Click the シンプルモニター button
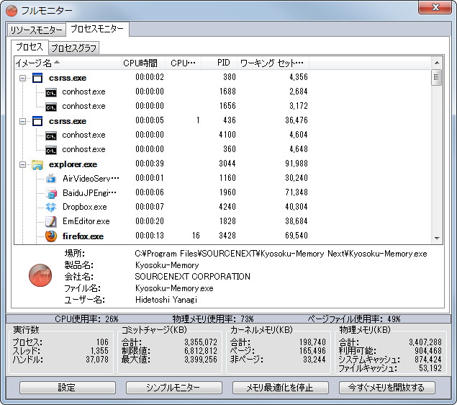The height and width of the screenshot is (405, 457). [x=173, y=388]
